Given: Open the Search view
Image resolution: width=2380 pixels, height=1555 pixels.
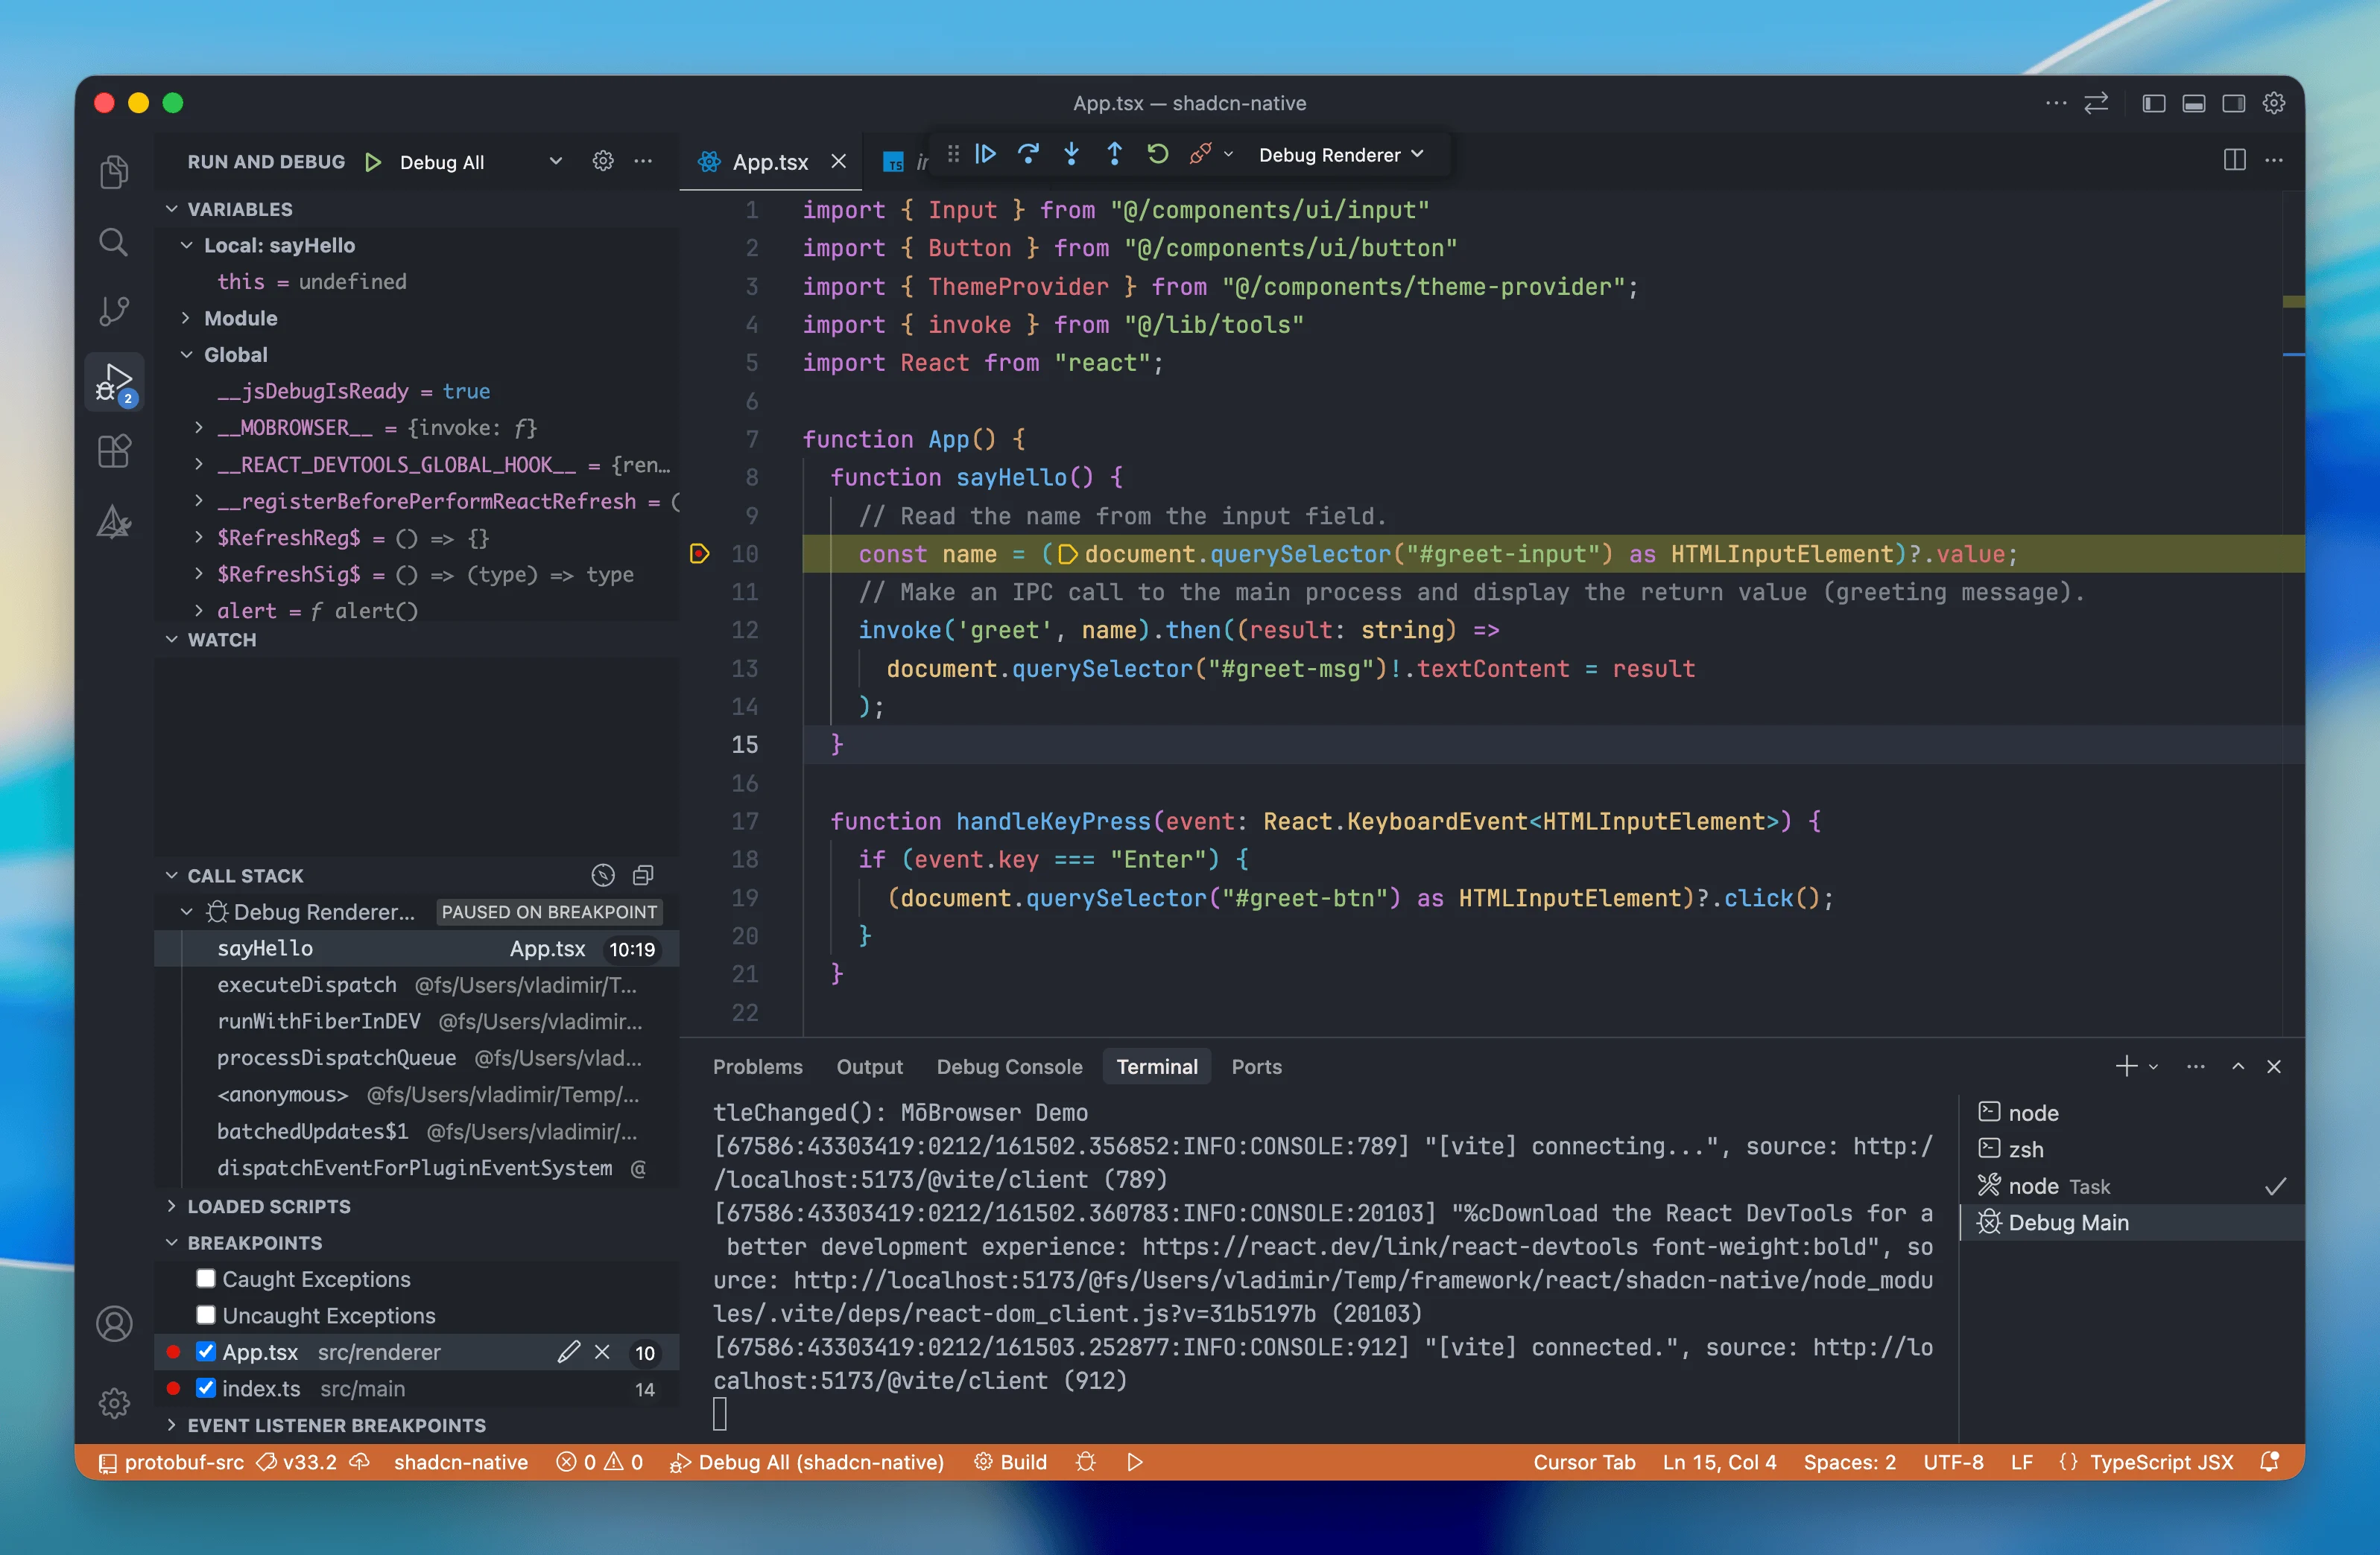Looking at the screenshot, I should click(114, 241).
